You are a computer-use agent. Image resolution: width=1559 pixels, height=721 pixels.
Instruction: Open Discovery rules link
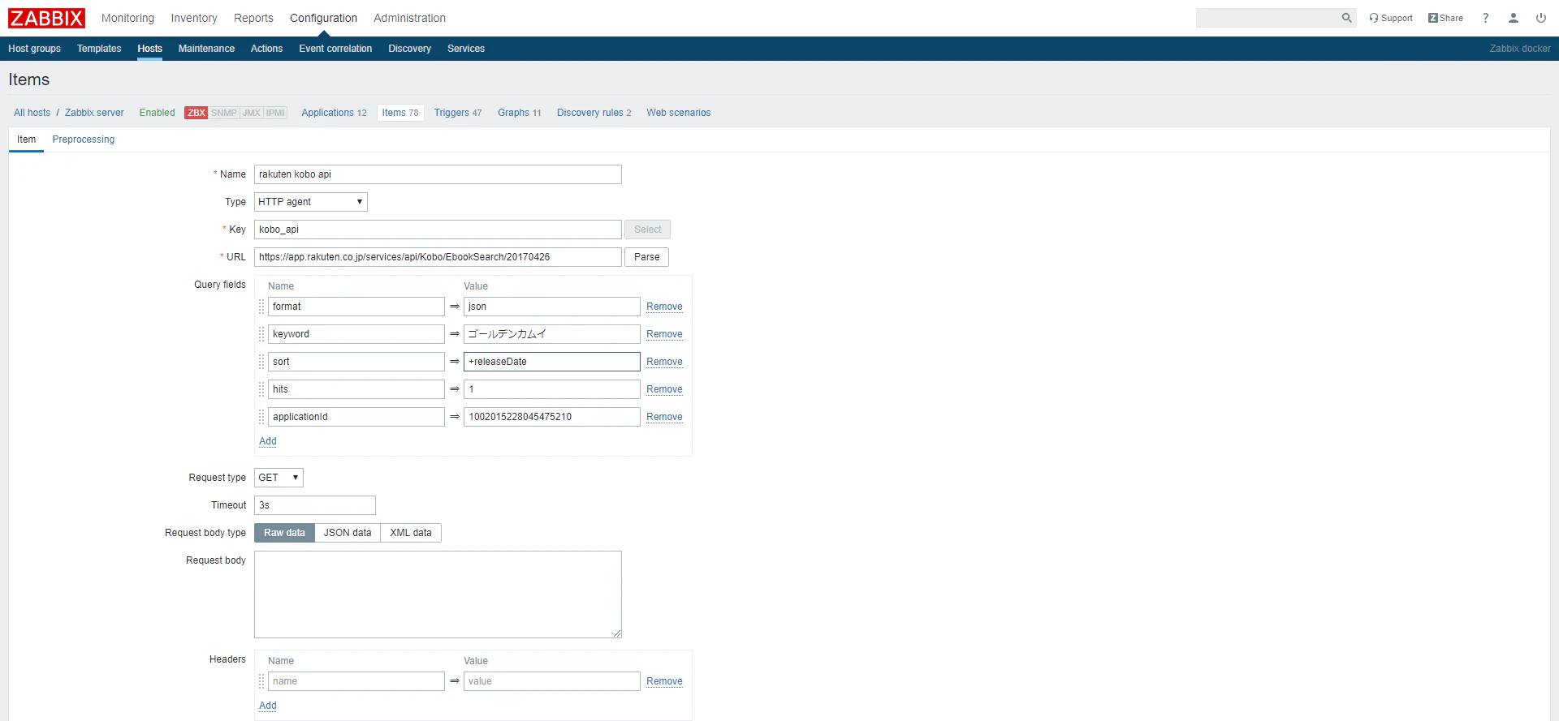pos(594,113)
